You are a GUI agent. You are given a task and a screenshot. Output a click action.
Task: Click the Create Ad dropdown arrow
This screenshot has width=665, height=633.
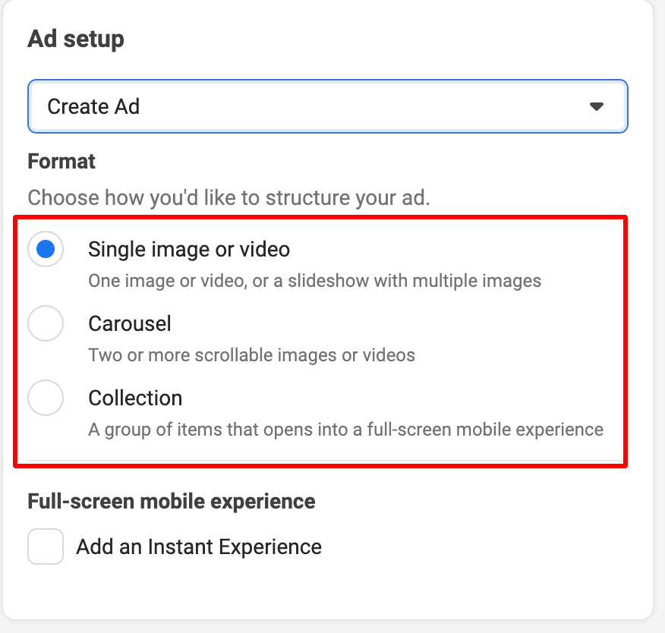click(596, 106)
